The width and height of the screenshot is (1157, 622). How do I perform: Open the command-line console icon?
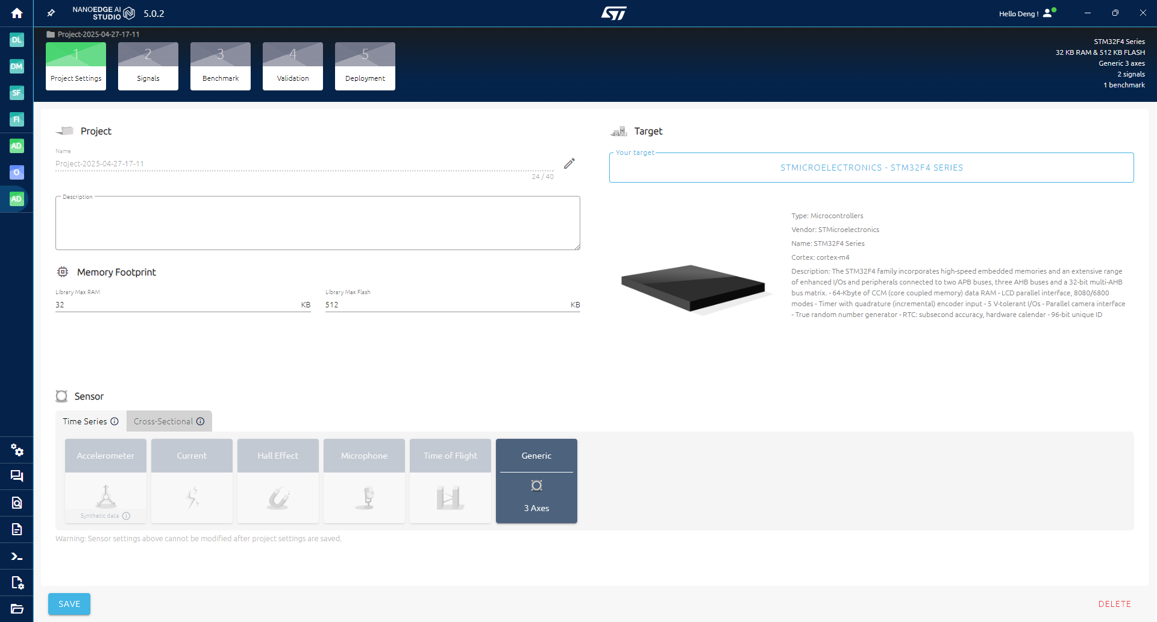(x=17, y=556)
